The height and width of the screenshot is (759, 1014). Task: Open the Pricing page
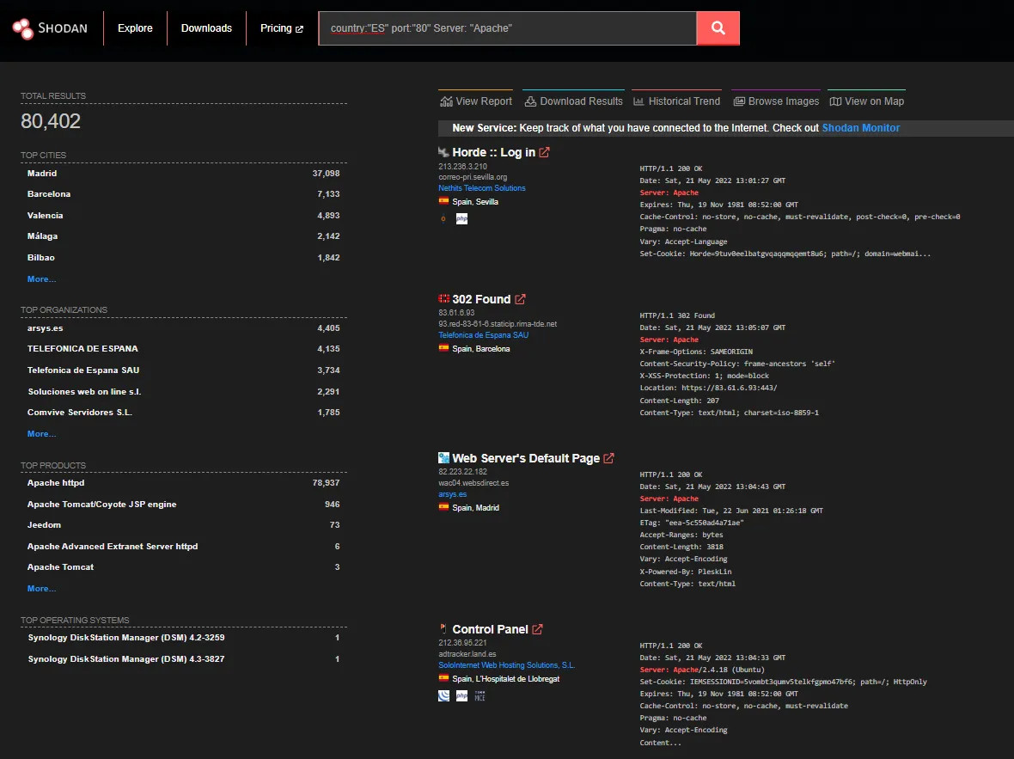pyautogui.click(x=281, y=28)
